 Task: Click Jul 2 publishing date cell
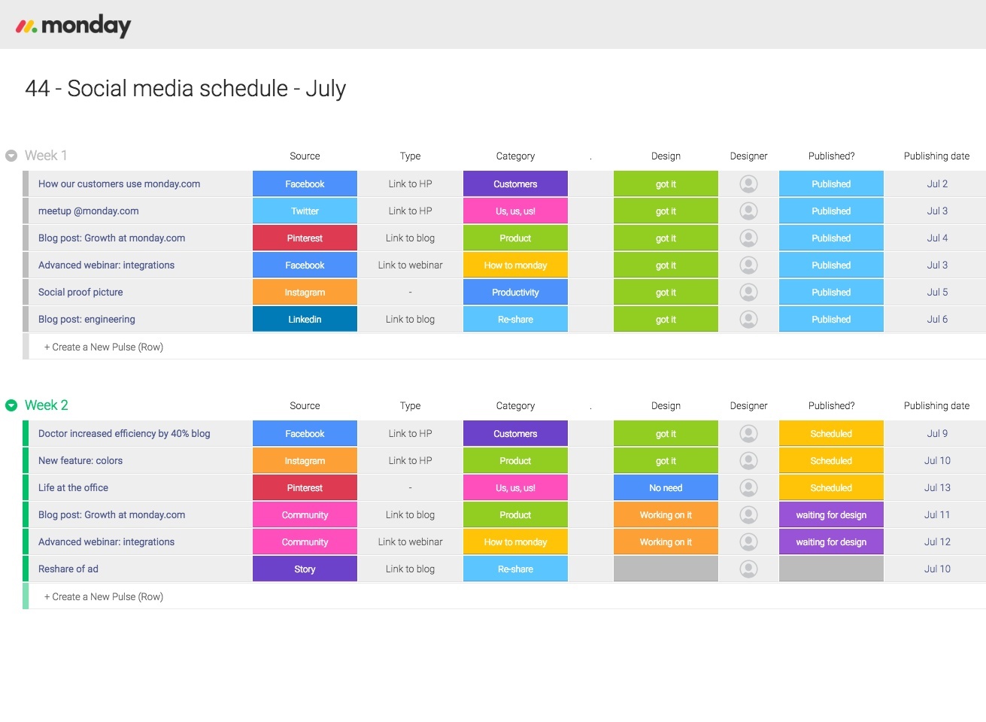pyautogui.click(x=936, y=184)
